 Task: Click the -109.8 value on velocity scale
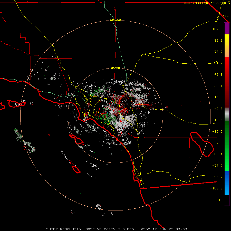coord(217,188)
